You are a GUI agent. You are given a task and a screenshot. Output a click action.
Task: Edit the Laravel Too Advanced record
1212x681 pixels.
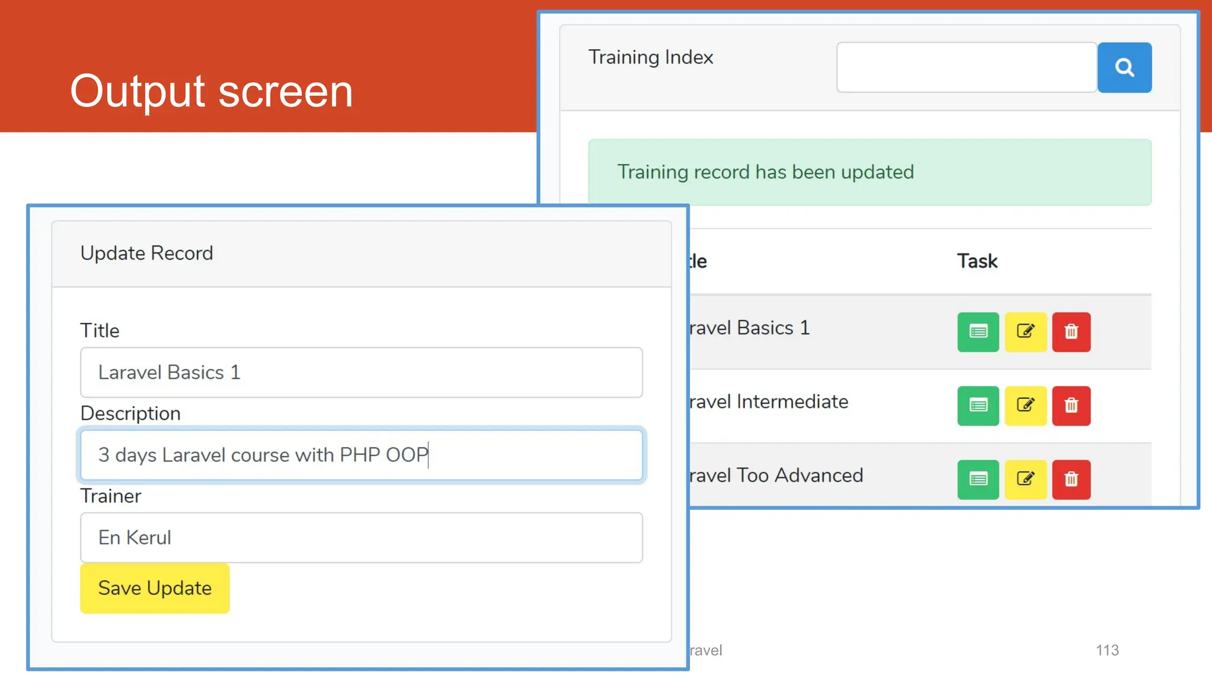pyautogui.click(x=1026, y=479)
